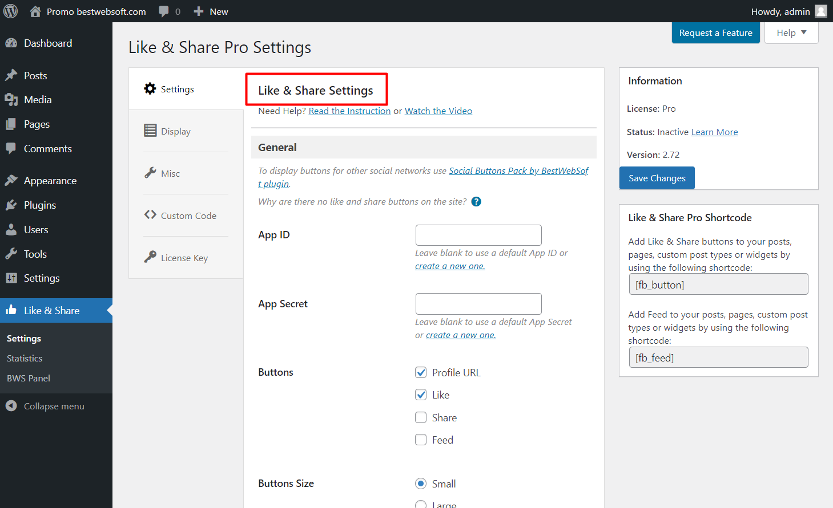The image size is (833, 508).
Task: Uncheck the Like button checkbox
Action: pos(421,395)
